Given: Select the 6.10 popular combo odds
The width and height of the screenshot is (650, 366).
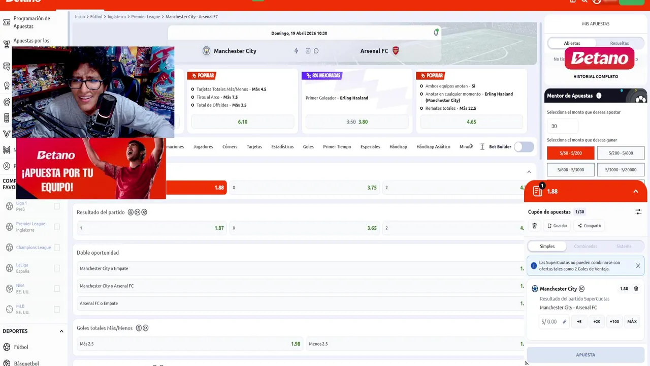Looking at the screenshot, I should (x=242, y=122).
